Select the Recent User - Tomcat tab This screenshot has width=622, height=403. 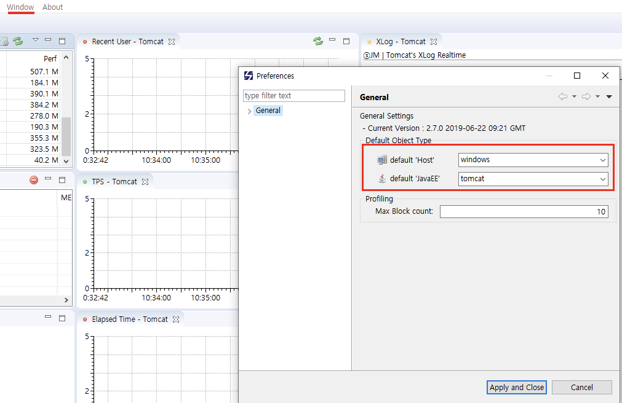tap(127, 42)
